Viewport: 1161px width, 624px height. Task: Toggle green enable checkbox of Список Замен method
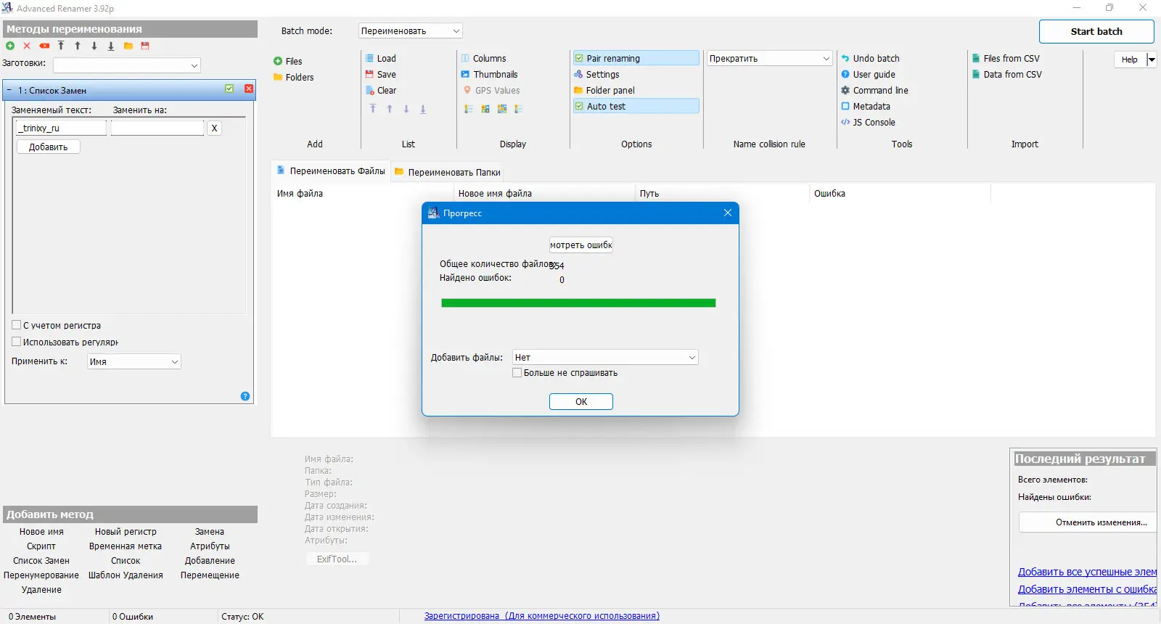pyautogui.click(x=229, y=89)
